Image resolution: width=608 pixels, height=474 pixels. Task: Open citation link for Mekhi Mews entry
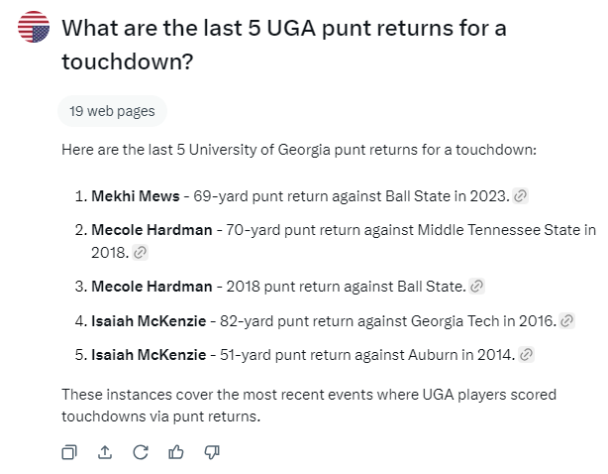521,196
